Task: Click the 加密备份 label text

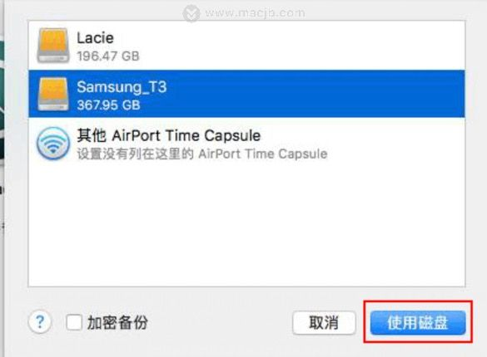Action: pos(117,322)
